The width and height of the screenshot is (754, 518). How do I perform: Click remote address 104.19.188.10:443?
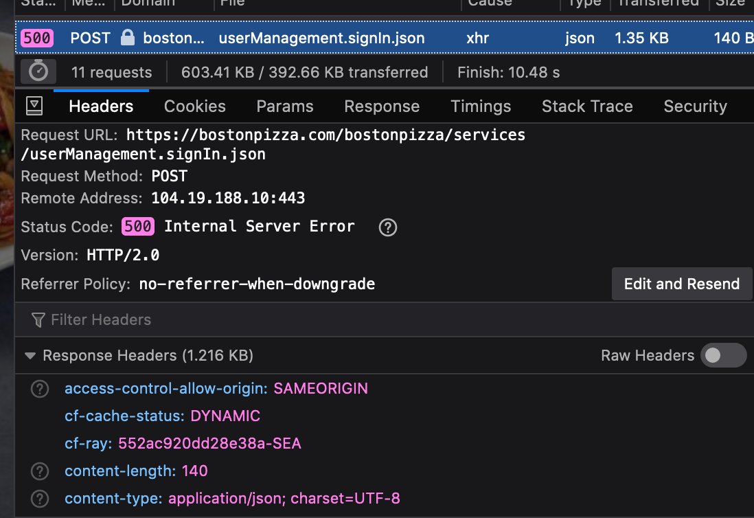click(x=228, y=198)
